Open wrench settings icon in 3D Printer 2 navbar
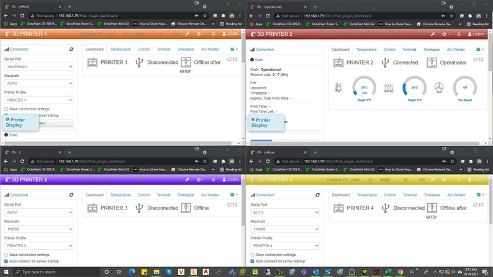The width and height of the screenshot is (493, 277). click(x=433, y=34)
